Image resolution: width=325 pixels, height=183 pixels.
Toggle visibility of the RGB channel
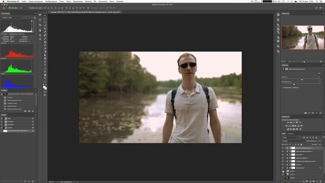(x=2, y=118)
